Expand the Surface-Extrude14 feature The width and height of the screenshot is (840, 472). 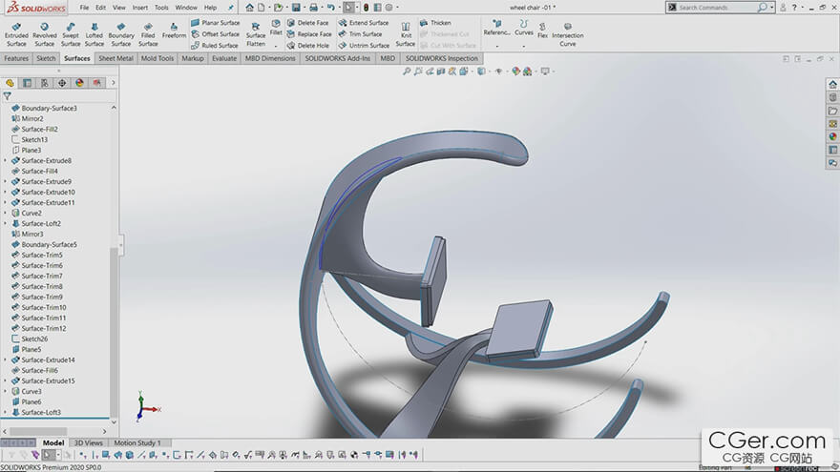coord(6,360)
